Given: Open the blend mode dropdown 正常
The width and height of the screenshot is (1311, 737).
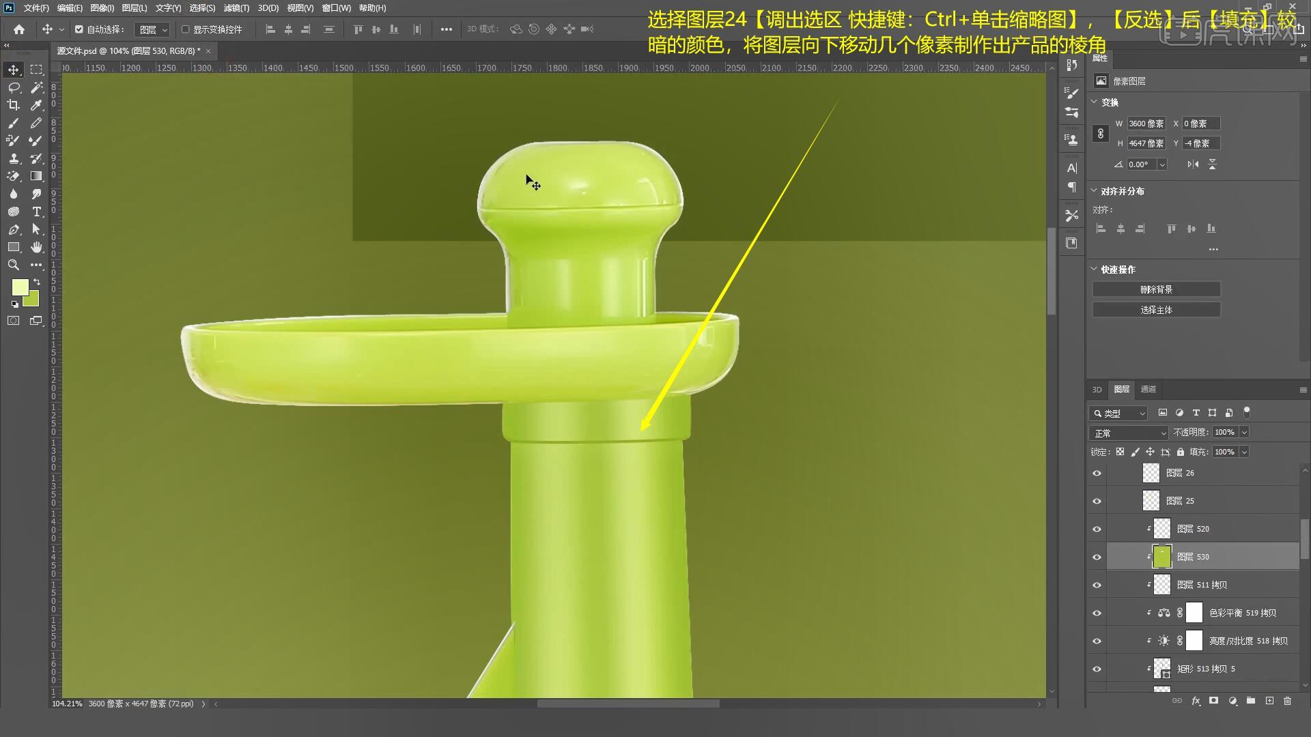Looking at the screenshot, I should tap(1129, 433).
